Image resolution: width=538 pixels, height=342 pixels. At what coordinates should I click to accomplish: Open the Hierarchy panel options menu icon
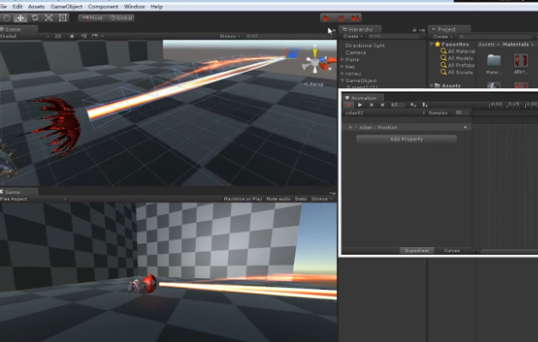[x=422, y=30]
